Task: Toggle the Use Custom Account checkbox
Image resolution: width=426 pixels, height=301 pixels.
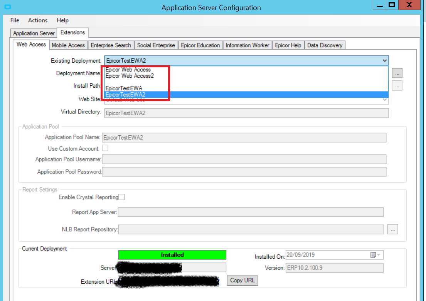Action: [105, 148]
